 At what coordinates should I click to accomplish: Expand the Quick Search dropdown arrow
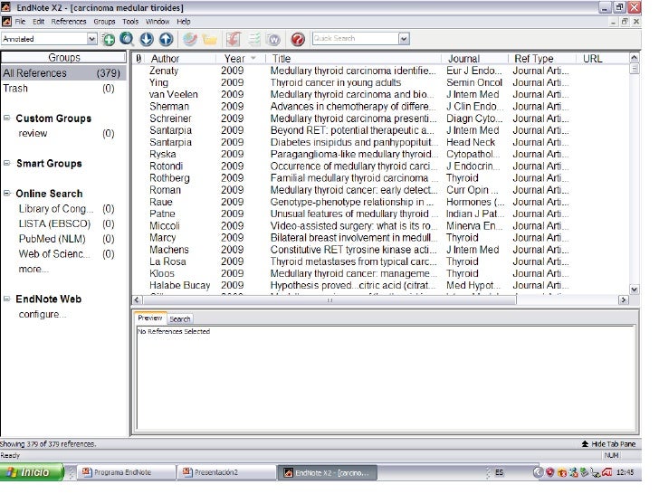pos(404,39)
